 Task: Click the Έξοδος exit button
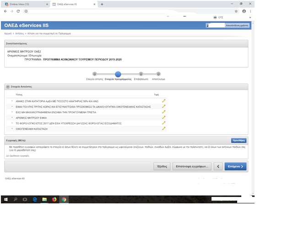pos(163,166)
